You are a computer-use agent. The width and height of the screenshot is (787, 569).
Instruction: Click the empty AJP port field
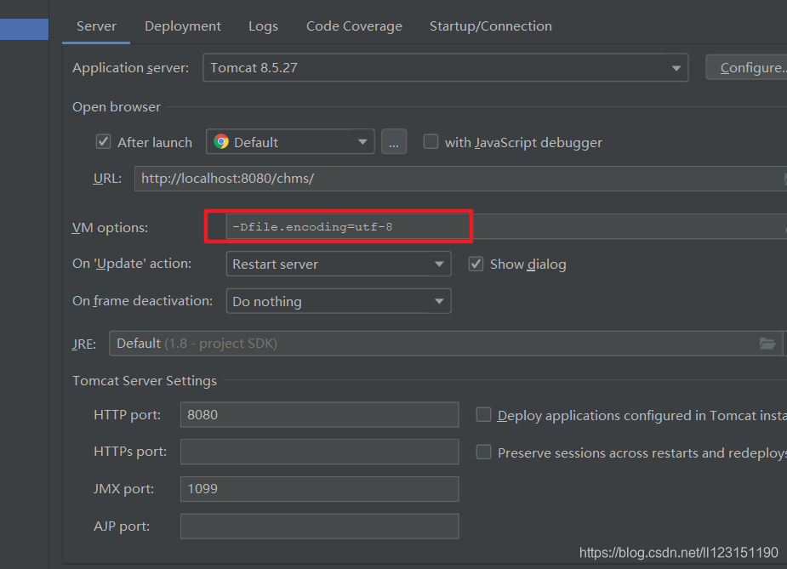319,526
